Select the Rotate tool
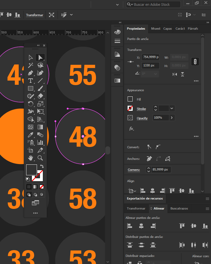This screenshot has height=264, width=211. (31, 104)
